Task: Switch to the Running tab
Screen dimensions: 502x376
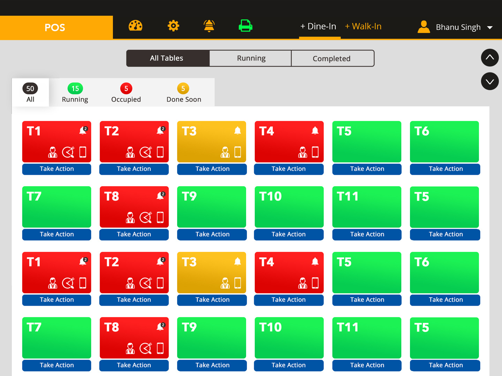Action: 251,58
